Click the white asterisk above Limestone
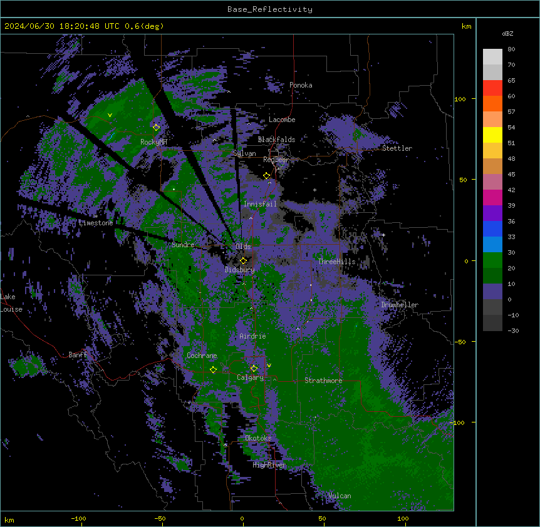The image size is (540, 527). (96, 217)
